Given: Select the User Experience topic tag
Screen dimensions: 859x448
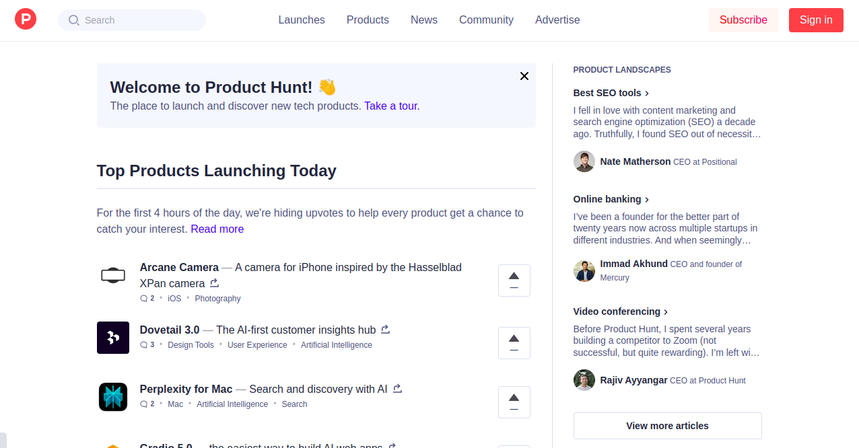Looking at the screenshot, I should pyautogui.click(x=257, y=345).
